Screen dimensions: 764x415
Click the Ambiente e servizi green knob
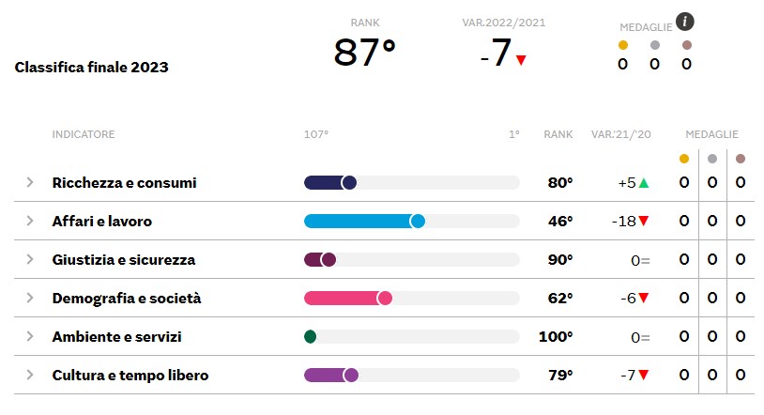311,336
